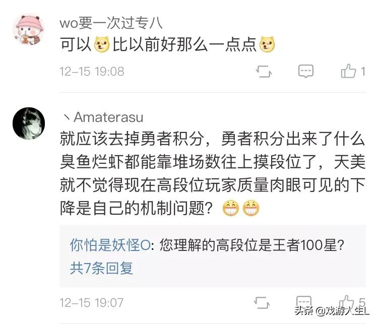
Task: Tap the first doge emoji after 可以
Action: (x=101, y=45)
